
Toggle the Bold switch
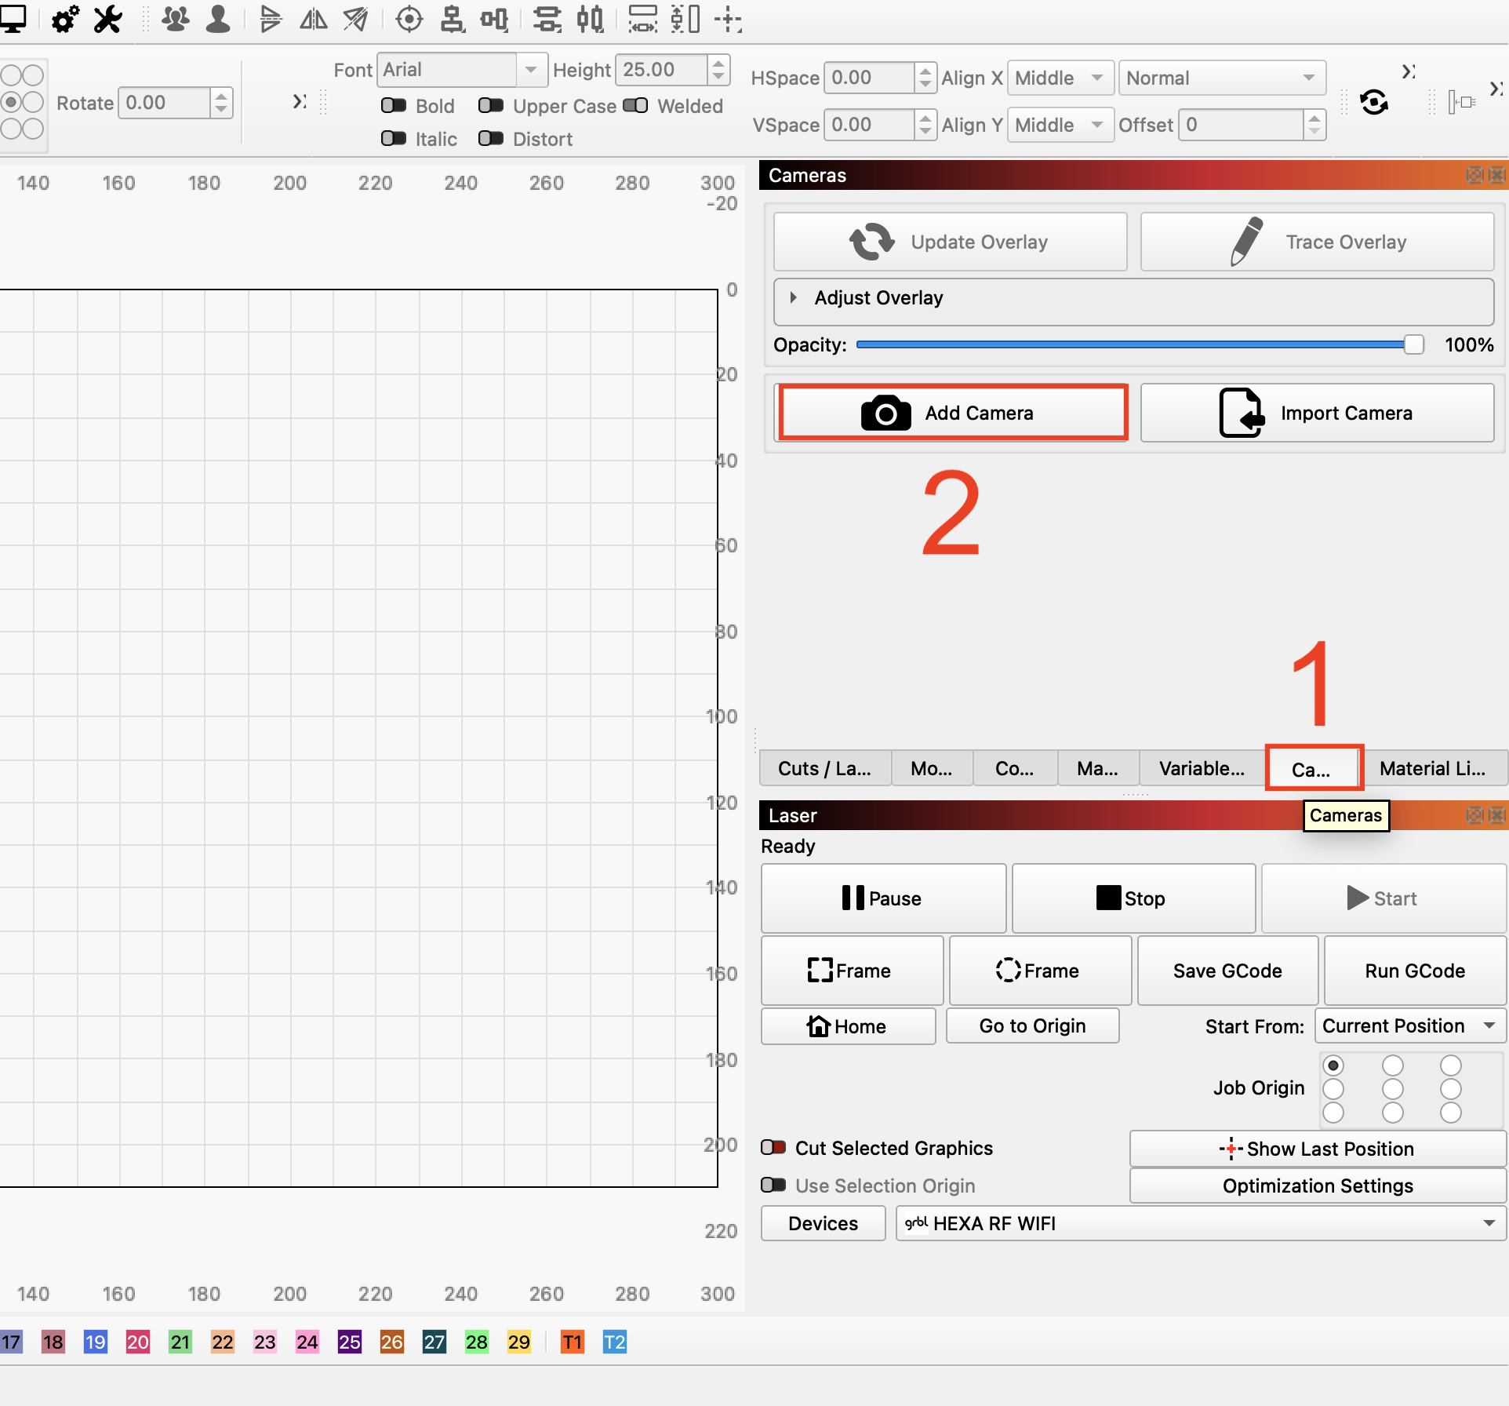tap(394, 106)
